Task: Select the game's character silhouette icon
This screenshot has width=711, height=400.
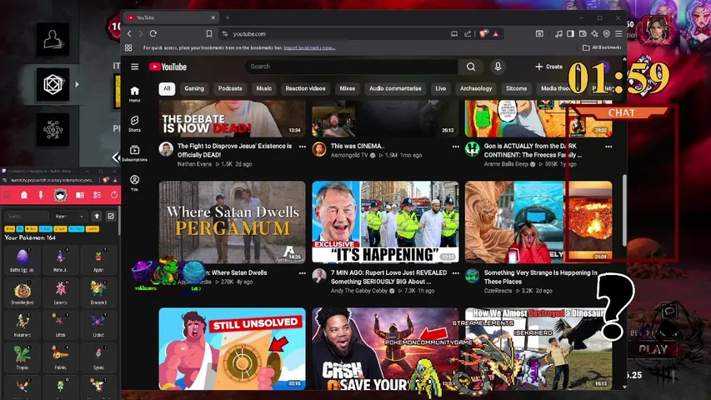Action: (53, 39)
